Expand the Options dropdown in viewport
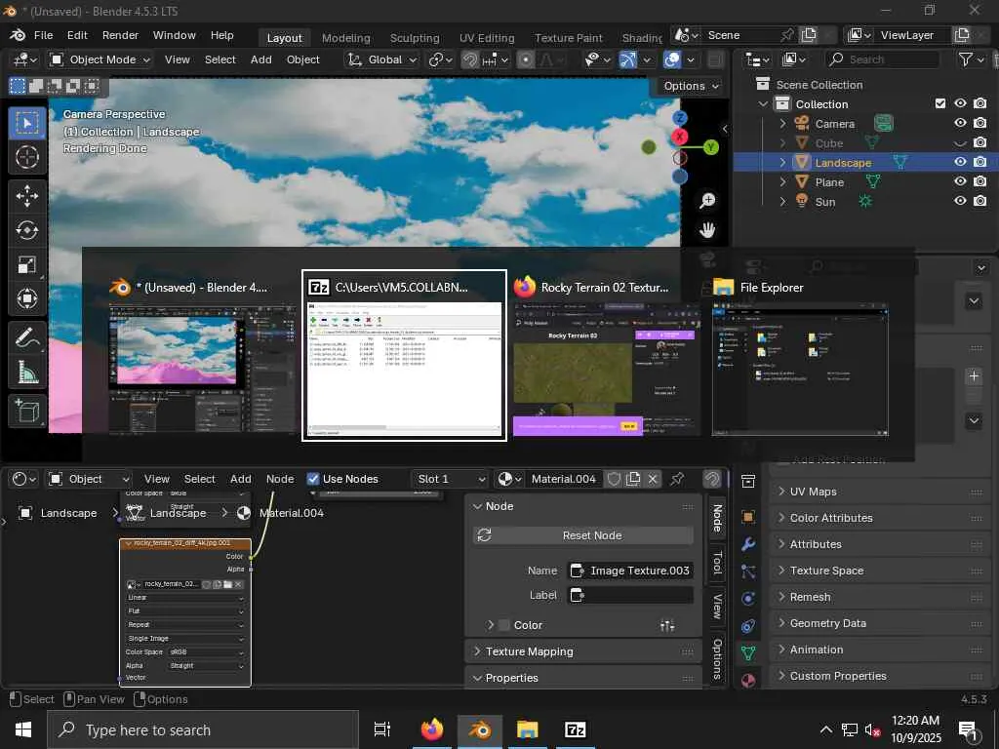This screenshot has width=999, height=749. point(691,86)
